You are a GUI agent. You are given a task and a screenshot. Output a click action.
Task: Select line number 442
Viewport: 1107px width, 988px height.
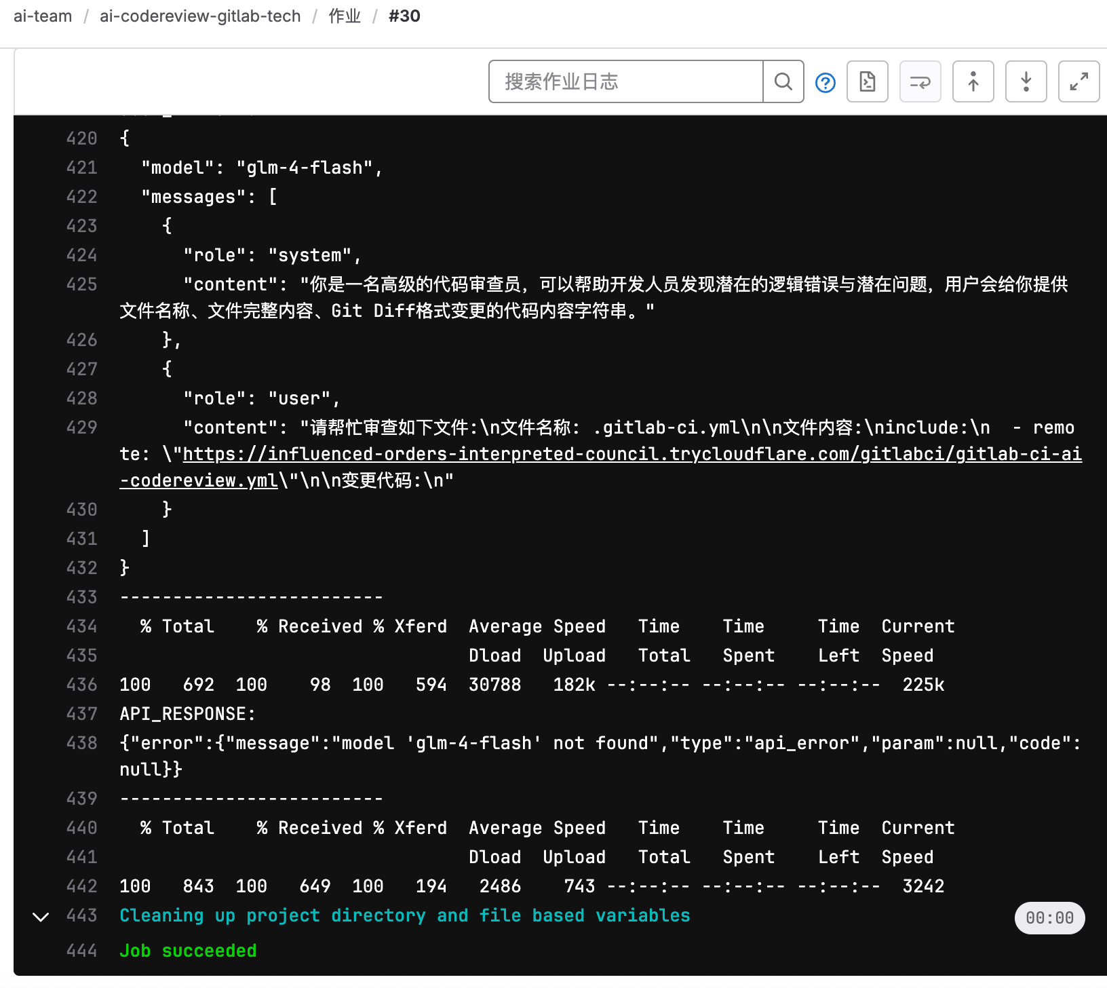82,886
